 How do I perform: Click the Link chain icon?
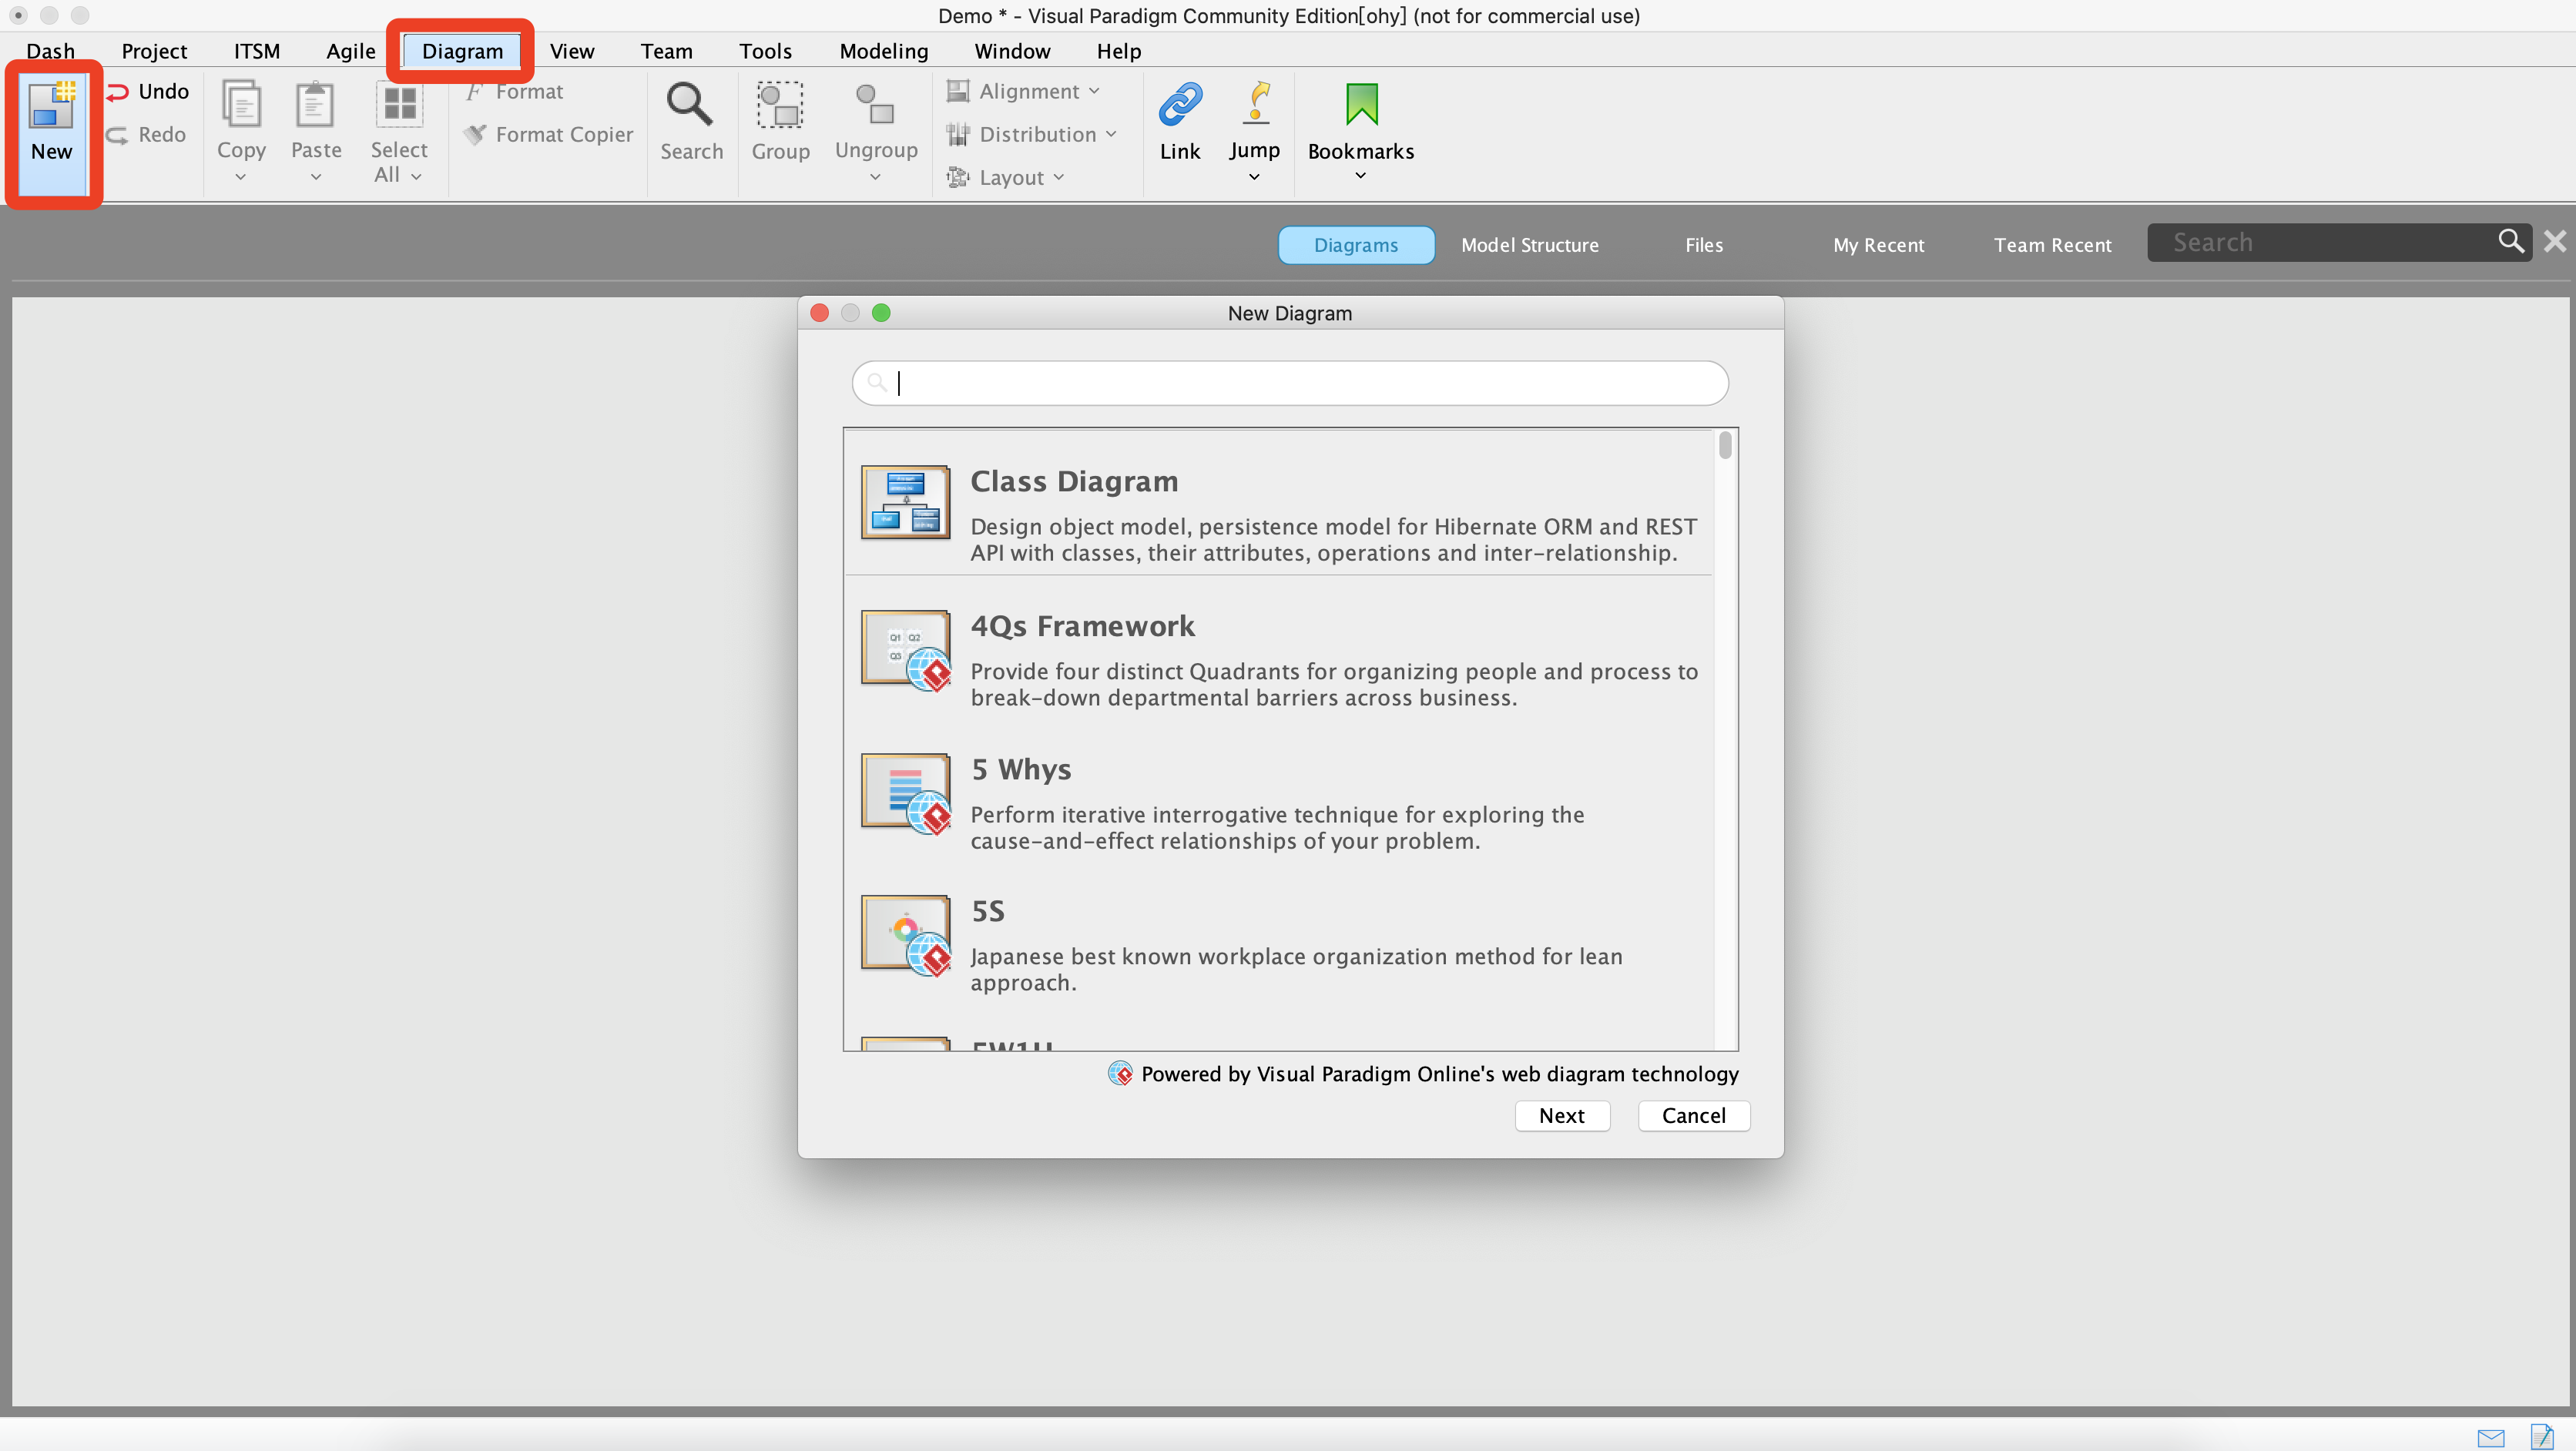(1180, 104)
